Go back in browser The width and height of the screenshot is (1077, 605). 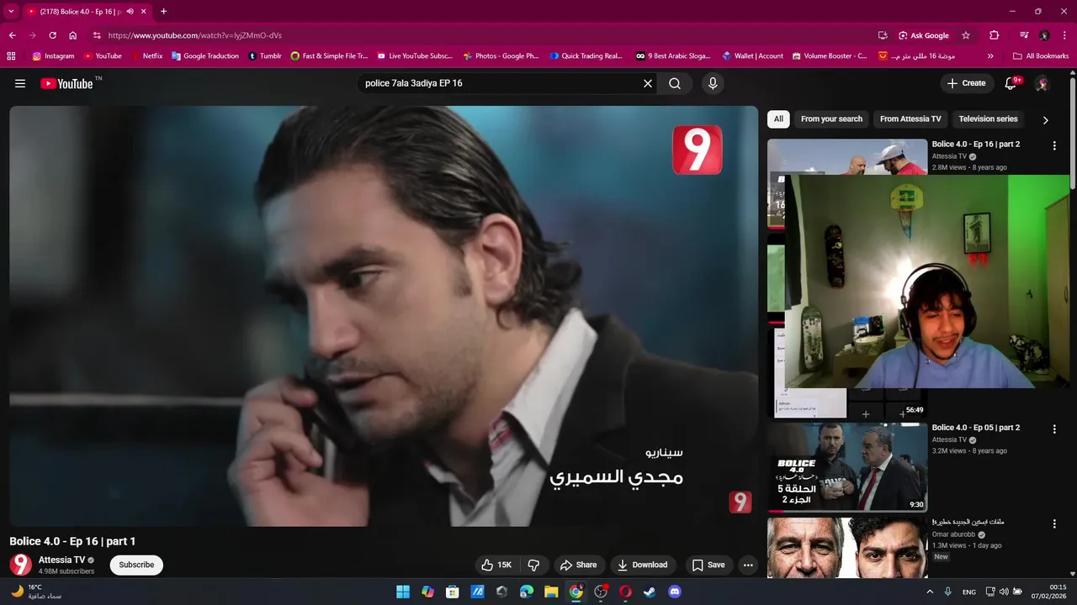pyautogui.click(x=12, y=35)
